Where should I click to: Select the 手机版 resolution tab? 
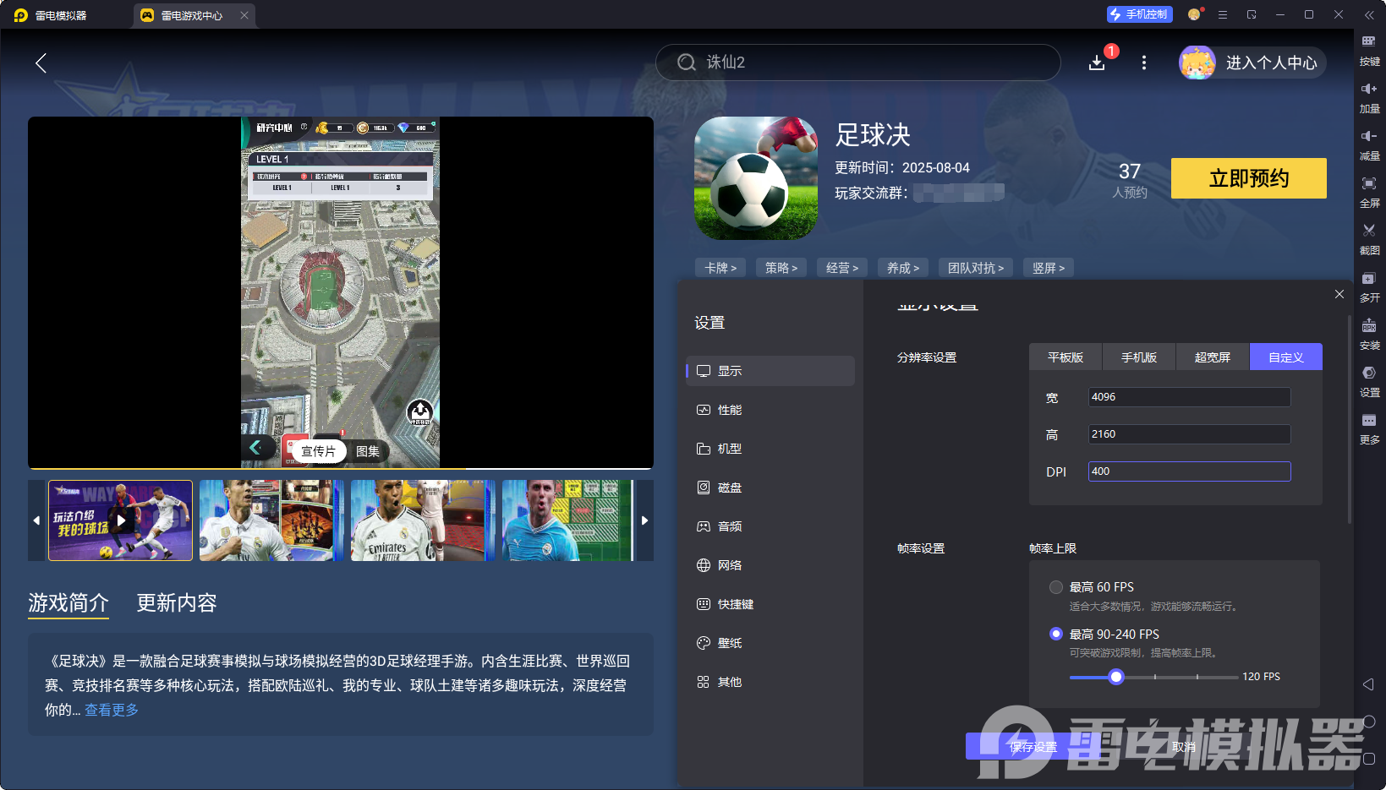coord(1139,357)
